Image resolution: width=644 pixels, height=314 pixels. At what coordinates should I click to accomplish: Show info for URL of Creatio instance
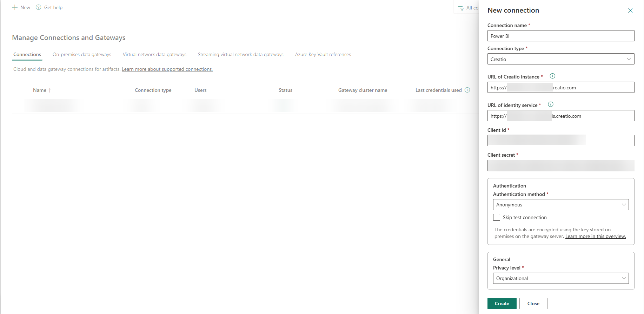point(552,76)
